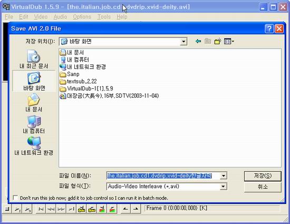
Task: Click the Stop playback button in VirtualDub toolbar
Action: 7,209
